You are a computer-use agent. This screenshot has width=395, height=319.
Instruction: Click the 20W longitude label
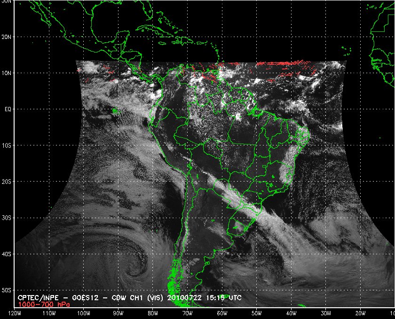[x=360, y=313]
